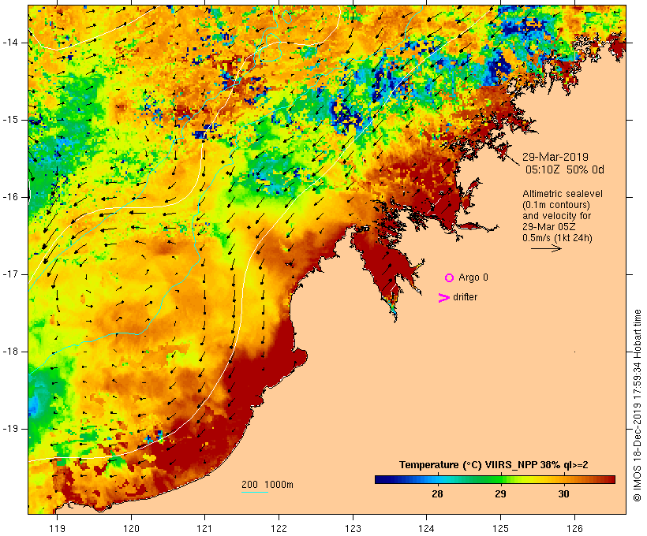The width and height of the screenshot is (647, 536).
Task: Click the colorbar value 30
Action: click(563, 493)
